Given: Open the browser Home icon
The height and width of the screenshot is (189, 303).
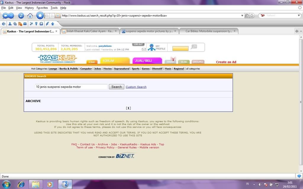Looking at the screenshot, I should [x=30, y=16].
